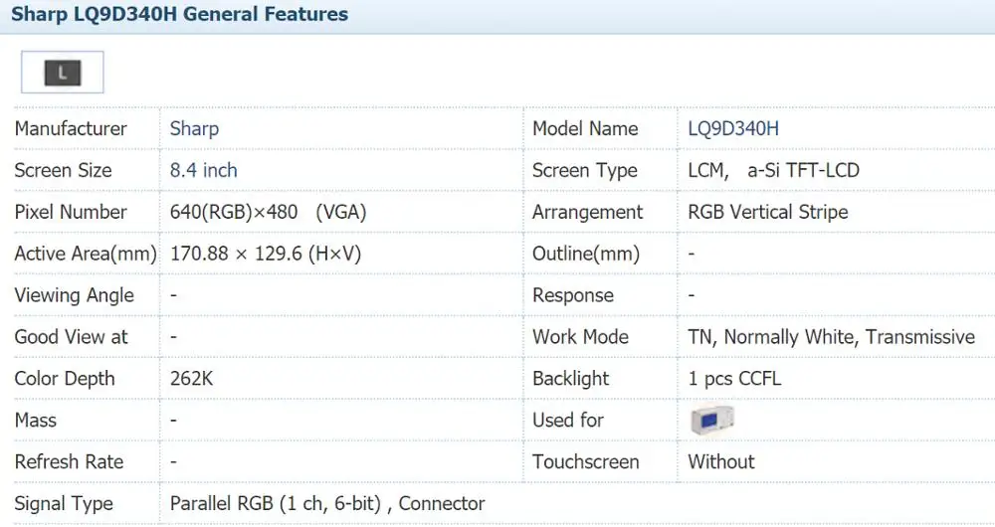Select the 'Backlight' label
Image resolution: width=995 pixels, height=527 pixels.
(570, 379)
